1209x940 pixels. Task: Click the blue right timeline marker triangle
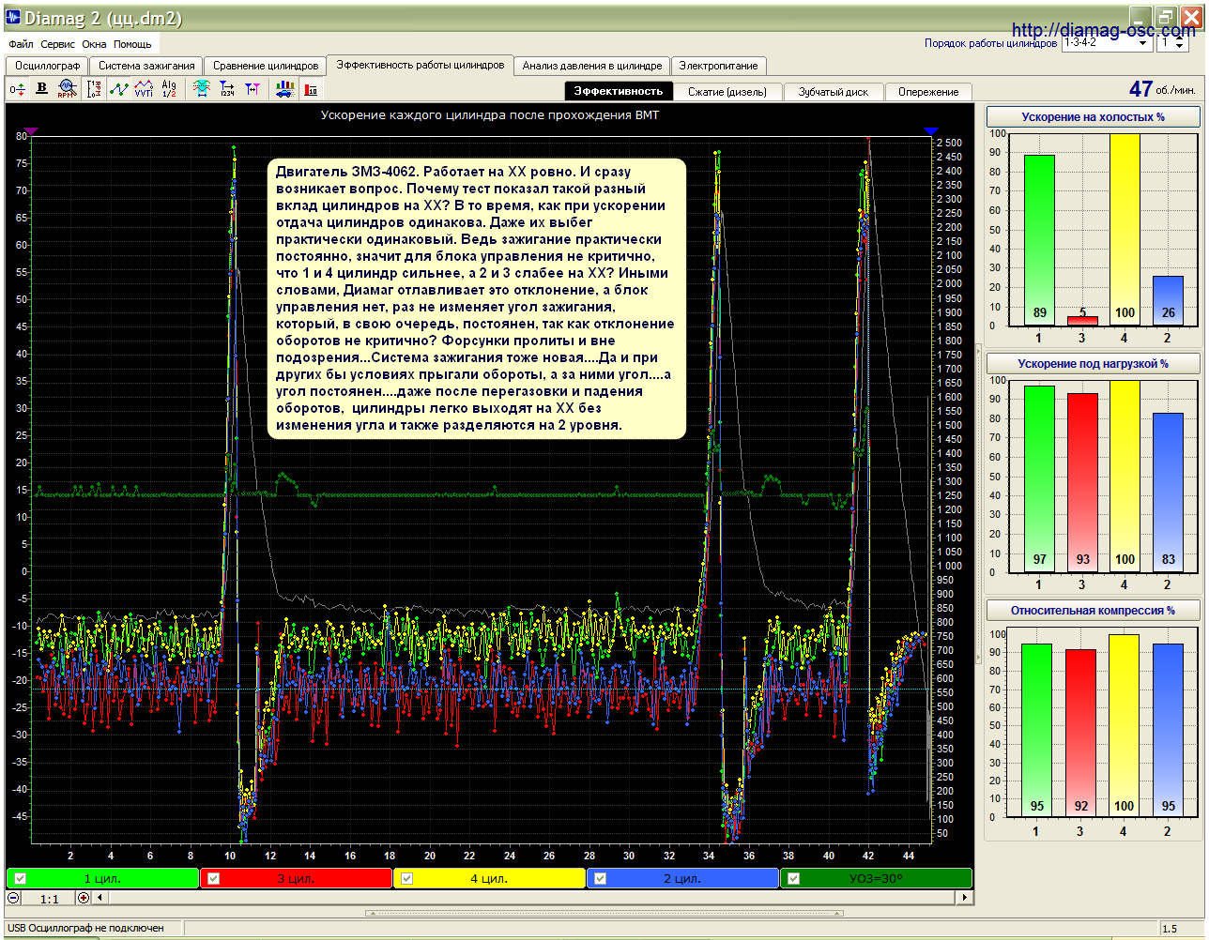point(930,131)
